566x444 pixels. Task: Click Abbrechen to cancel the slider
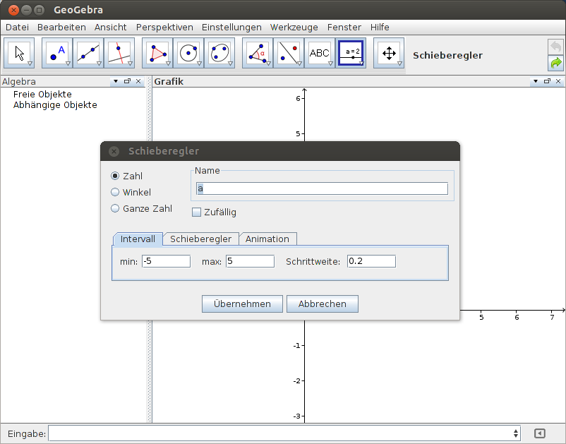[322, 304]
